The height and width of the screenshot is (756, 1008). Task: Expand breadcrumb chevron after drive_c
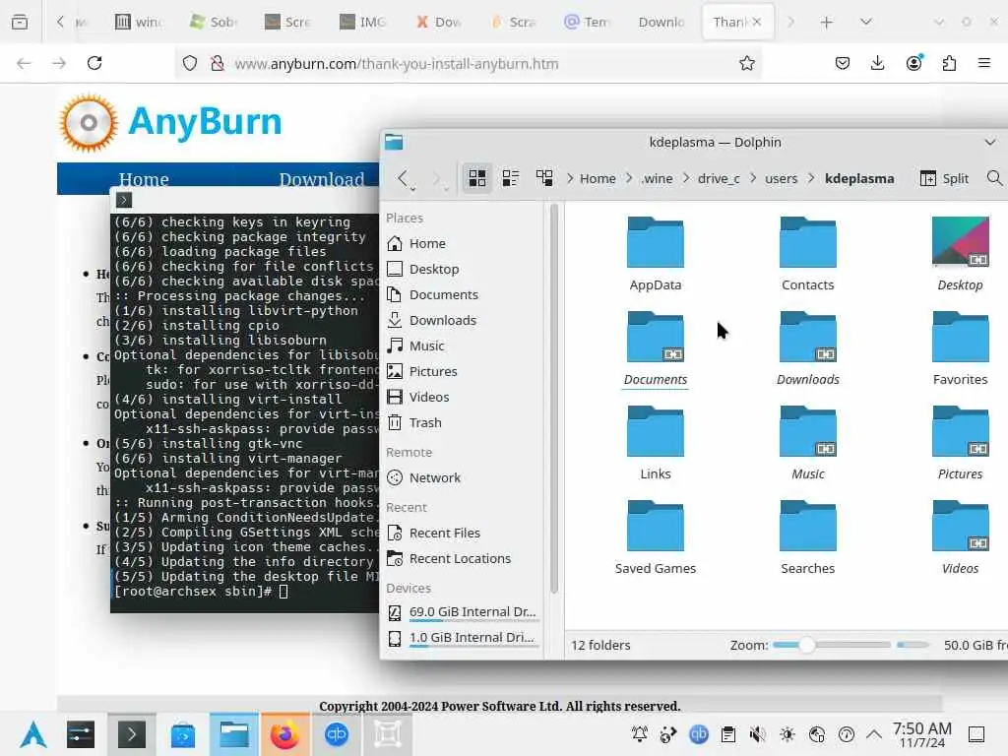pyautogui.click(x=753, y=178)
